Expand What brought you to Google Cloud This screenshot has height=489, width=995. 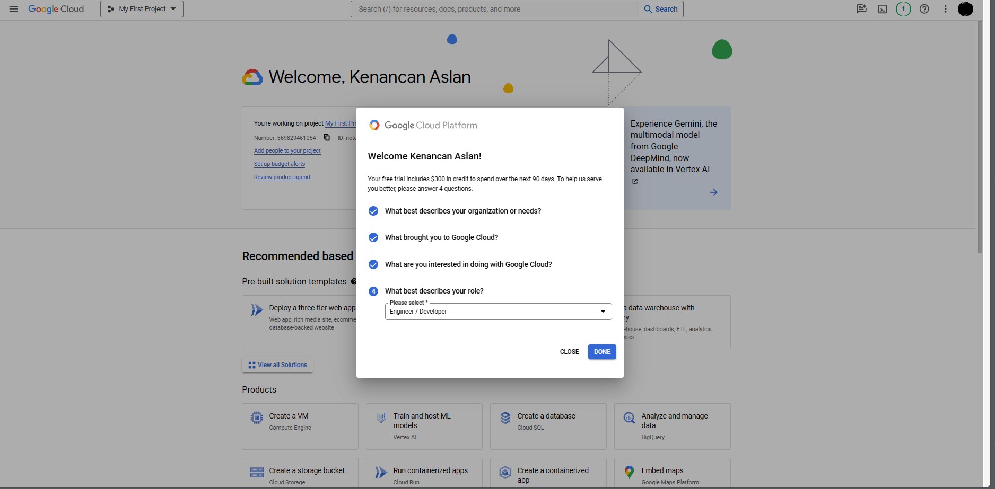point(441,237)
